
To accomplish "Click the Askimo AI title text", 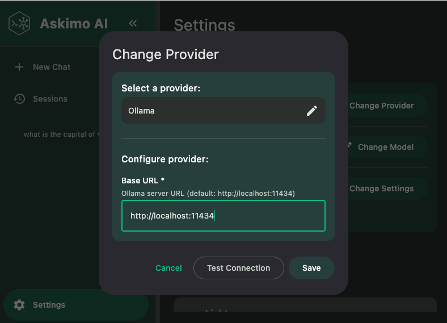I will coord(74,23).
